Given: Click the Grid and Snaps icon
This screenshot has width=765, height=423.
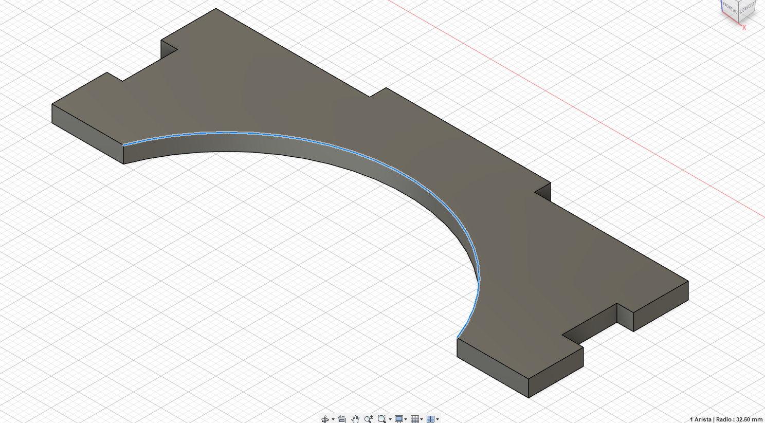Looking at the screenshot, I should point(415,419).
